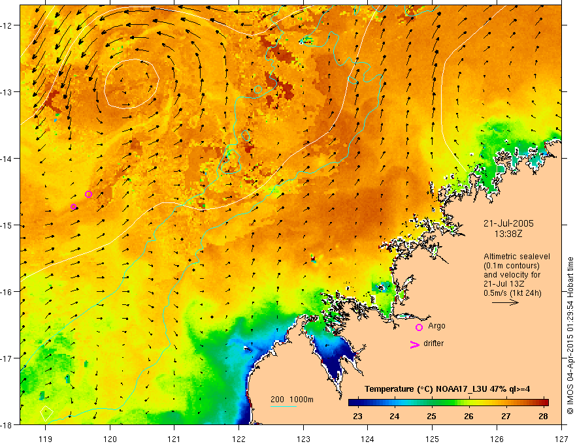Click the '0.5m/s (1kt 24h)' scale text

pos(512,293)
